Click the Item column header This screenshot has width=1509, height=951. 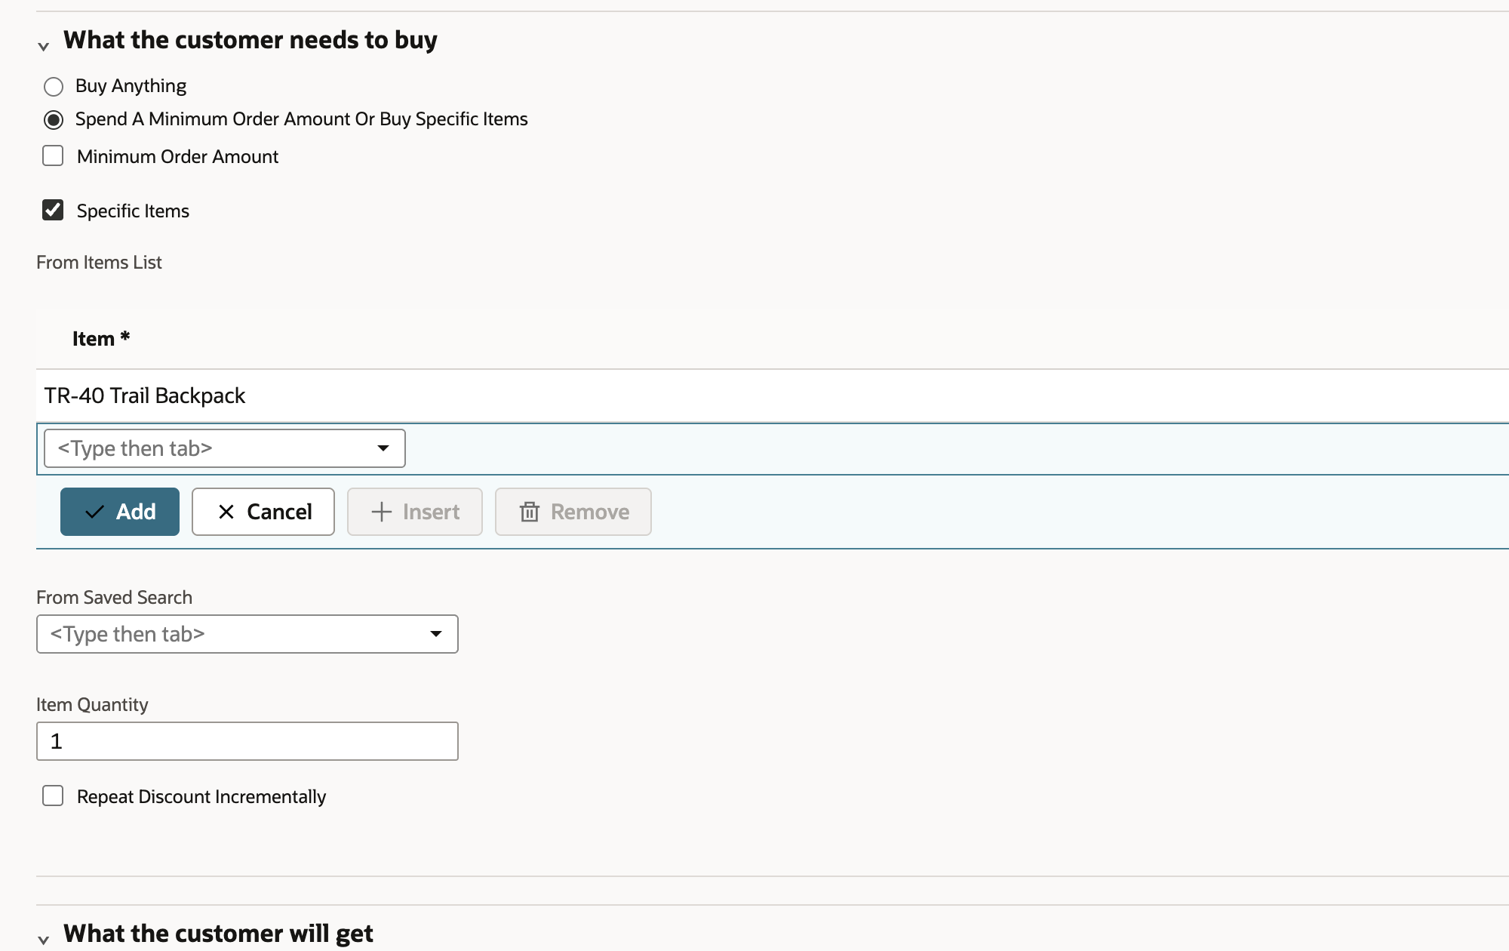coord(101,339)
